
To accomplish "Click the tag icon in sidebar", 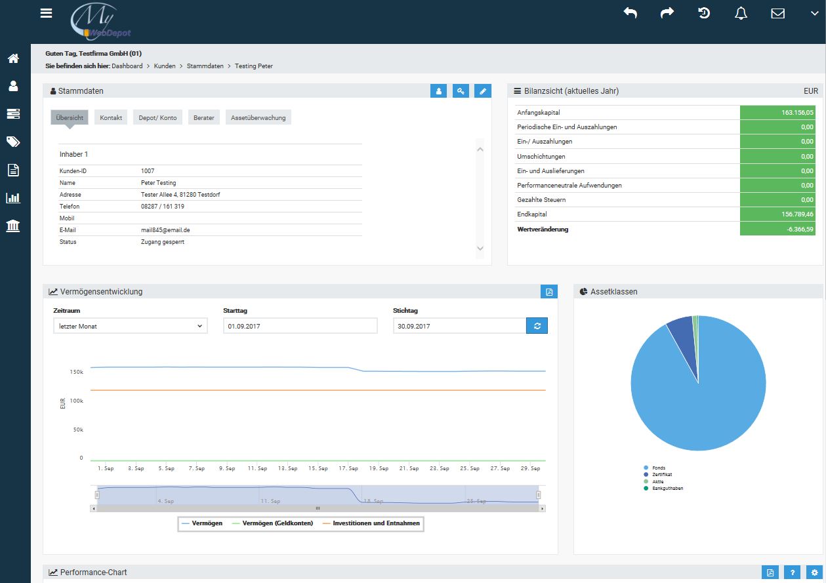I will [13, 142].
